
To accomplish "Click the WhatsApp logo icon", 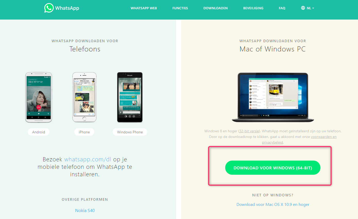I will pos(49,8).
